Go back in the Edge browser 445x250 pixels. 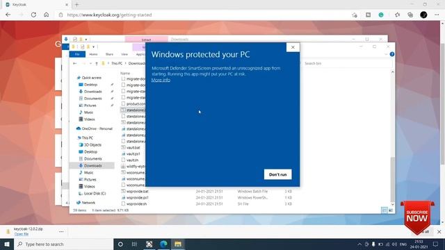(8, 15)
